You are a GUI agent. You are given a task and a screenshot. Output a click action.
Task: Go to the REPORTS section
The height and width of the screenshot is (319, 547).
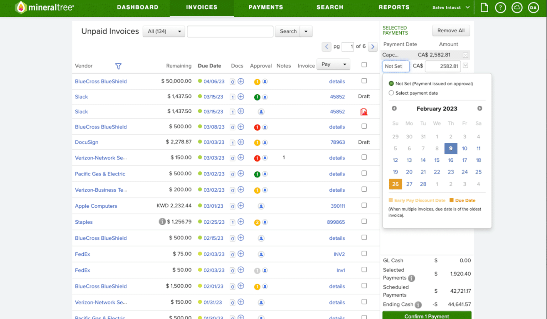pos(394,7)
